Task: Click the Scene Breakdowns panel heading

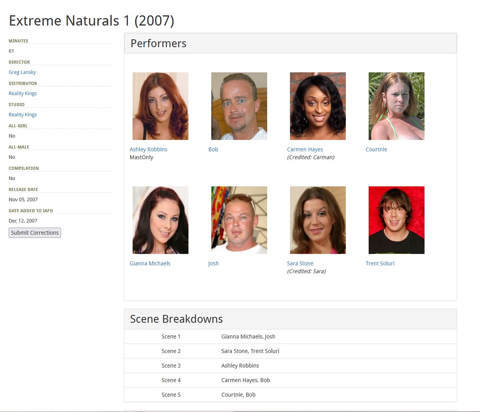Action: 290,319
